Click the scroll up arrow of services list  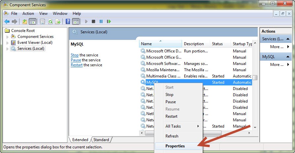(255, 43)
